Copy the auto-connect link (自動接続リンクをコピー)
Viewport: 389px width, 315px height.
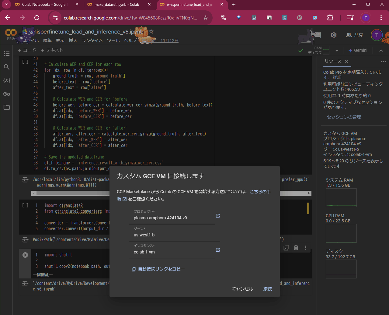click(158, 269)
